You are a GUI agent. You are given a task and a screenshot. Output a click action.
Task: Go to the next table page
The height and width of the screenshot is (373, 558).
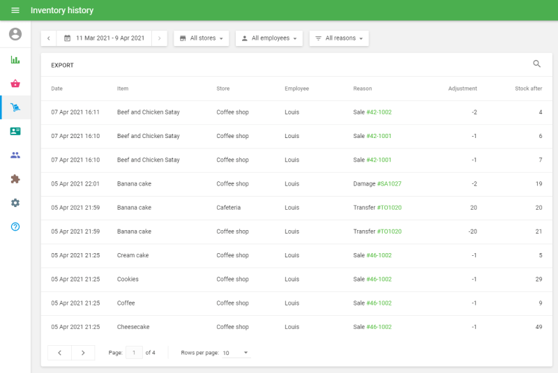[x=83, y=353]
